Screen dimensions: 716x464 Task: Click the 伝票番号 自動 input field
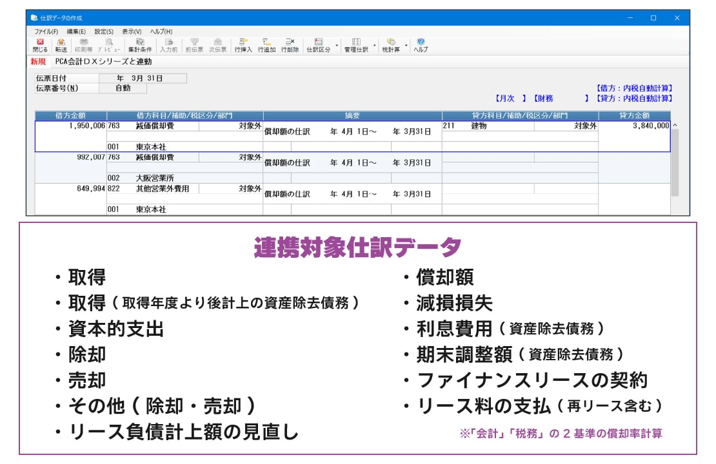coord(123,88)
